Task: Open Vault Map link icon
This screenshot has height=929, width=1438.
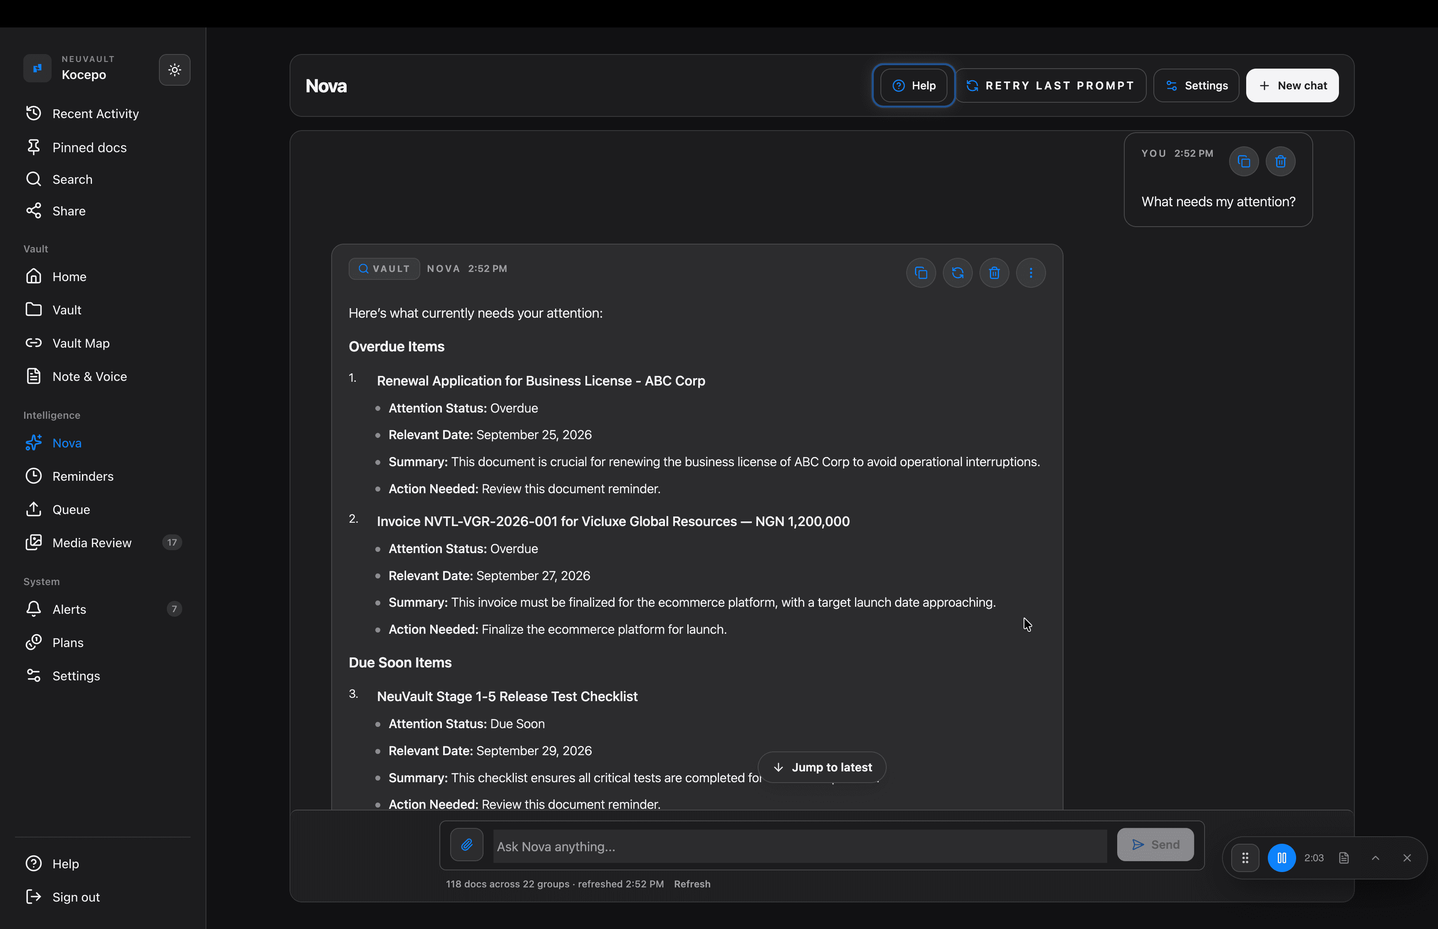Action: point(34,343)
